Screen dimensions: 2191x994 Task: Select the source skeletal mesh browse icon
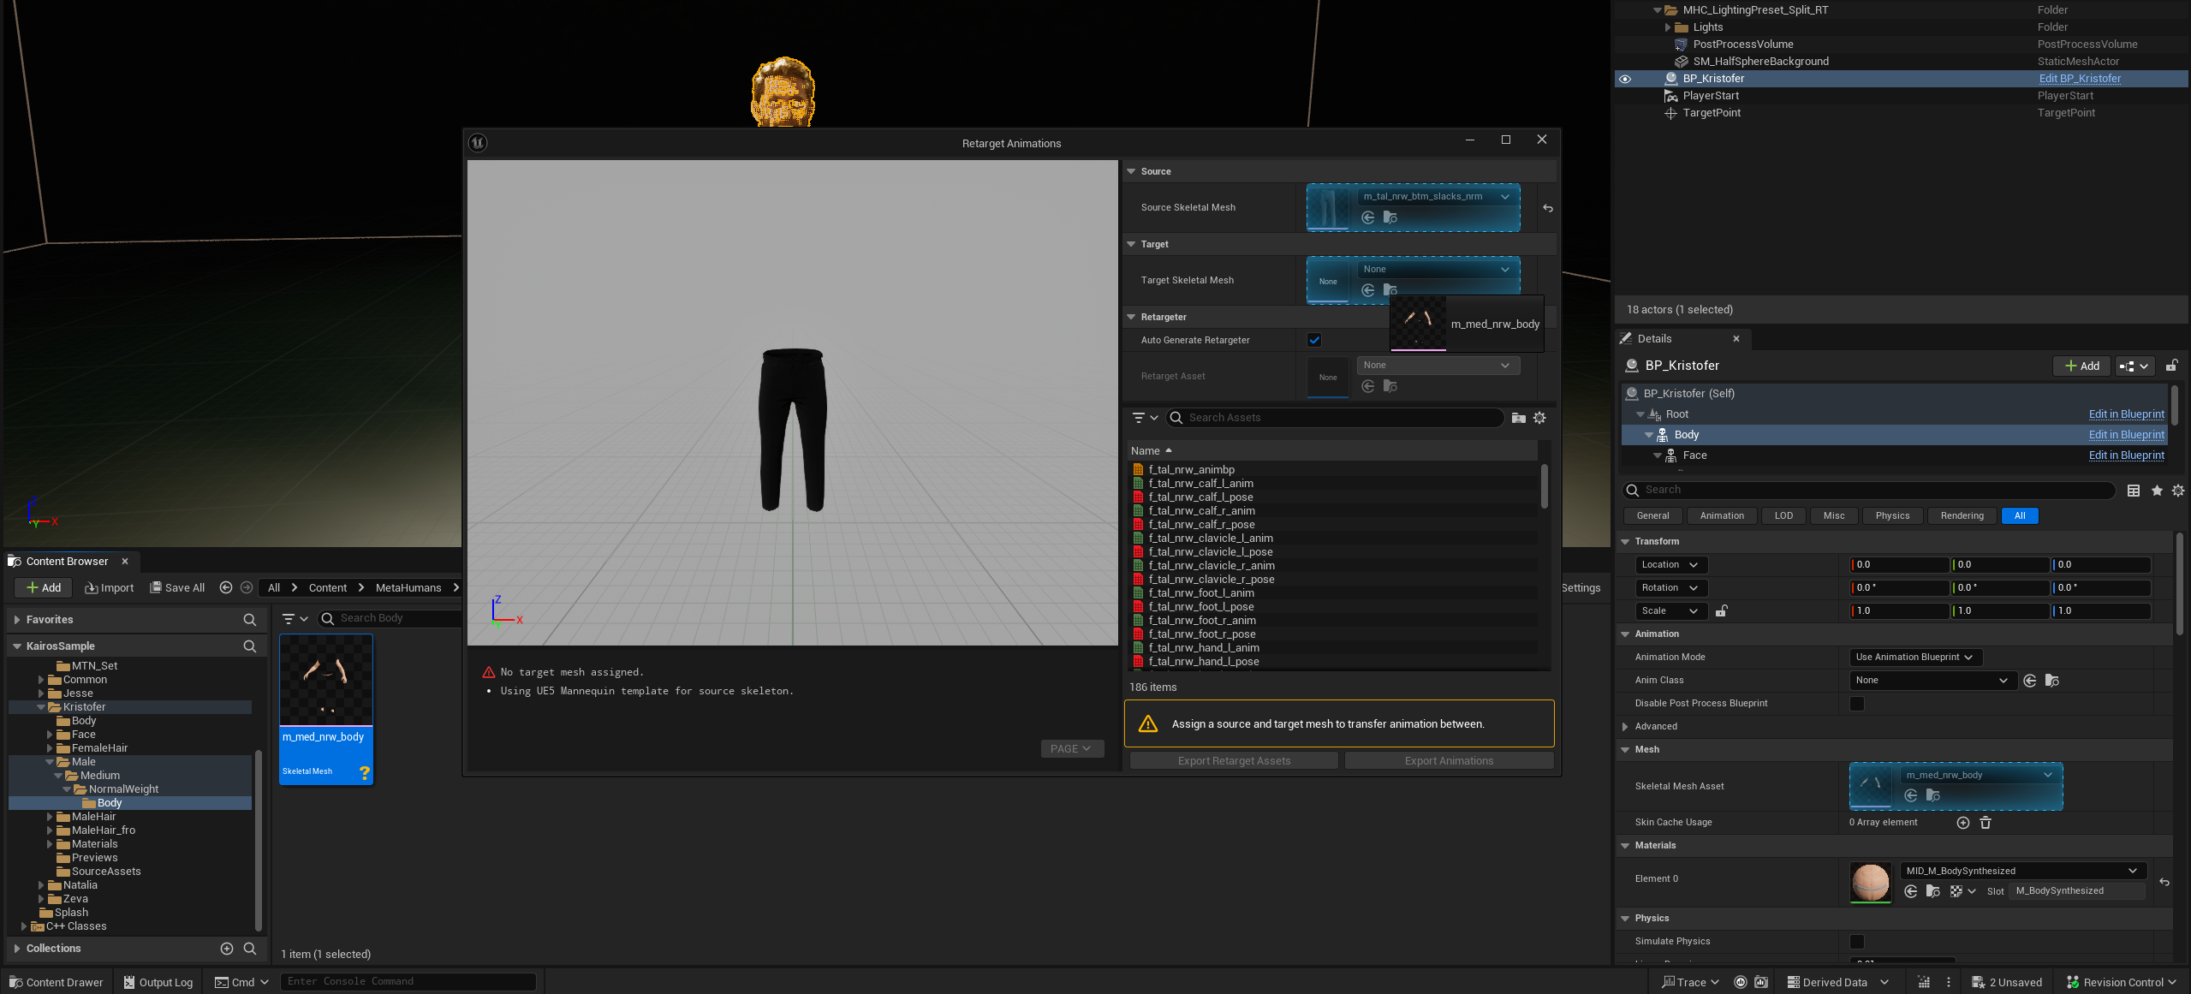pos(1389,218)
